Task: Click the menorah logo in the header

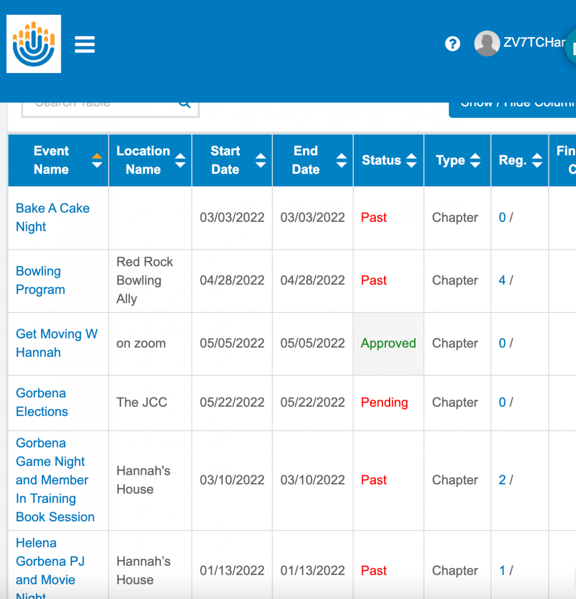Action: click(34, 44)
